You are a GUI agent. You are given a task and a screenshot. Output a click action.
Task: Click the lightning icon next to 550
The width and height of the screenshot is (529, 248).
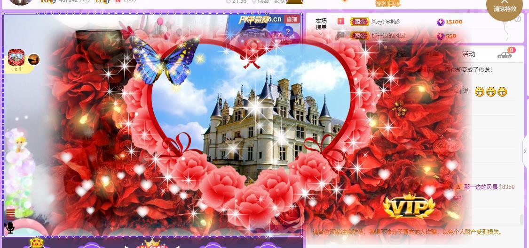(x=440, y=36)
